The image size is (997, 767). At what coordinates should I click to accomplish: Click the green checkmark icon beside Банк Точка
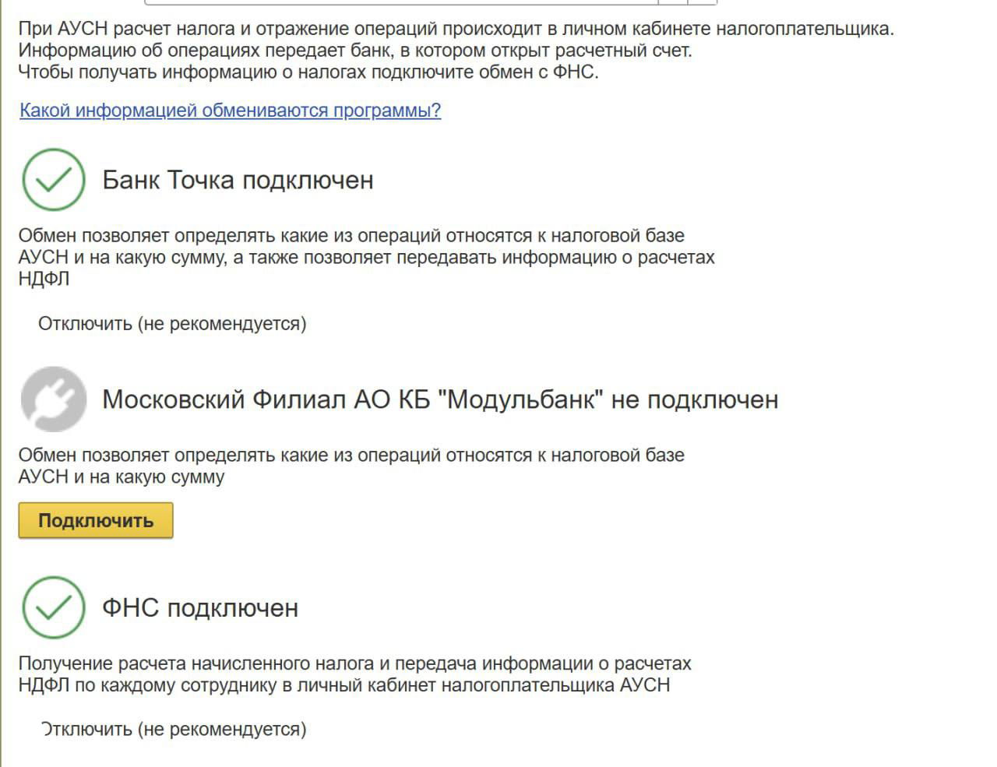coord(53,181)
